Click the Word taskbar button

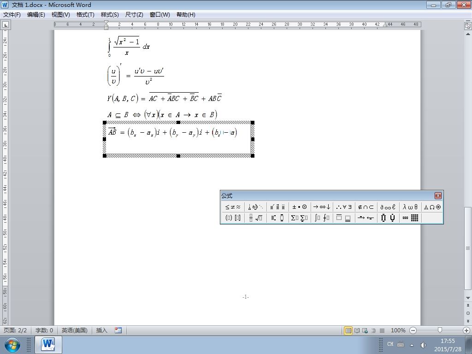(x=48, y=345)
